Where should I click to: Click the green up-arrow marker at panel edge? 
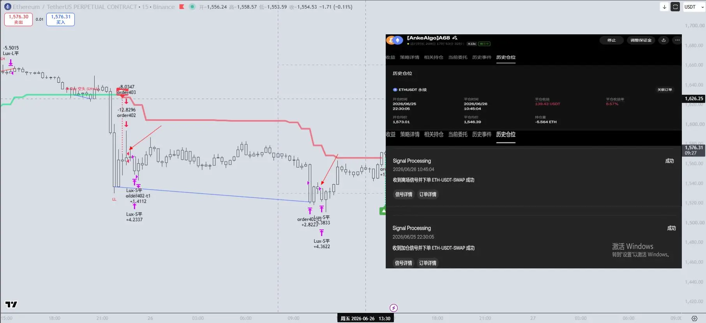click(383, 211)
